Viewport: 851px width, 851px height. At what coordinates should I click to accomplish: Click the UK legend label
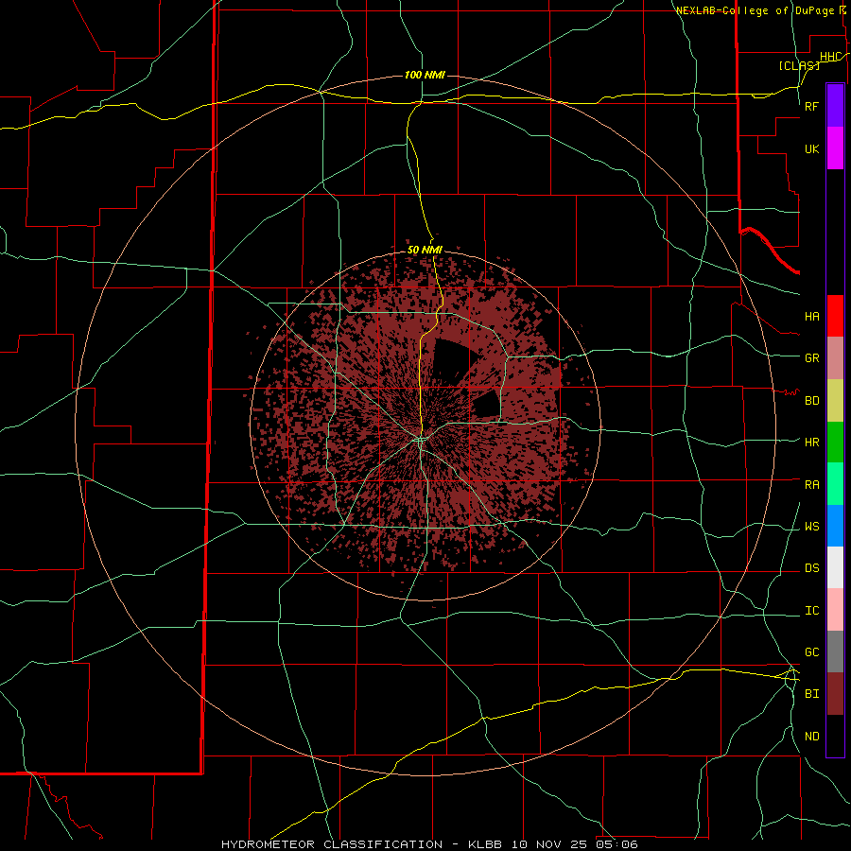click(x=812, y=149)
